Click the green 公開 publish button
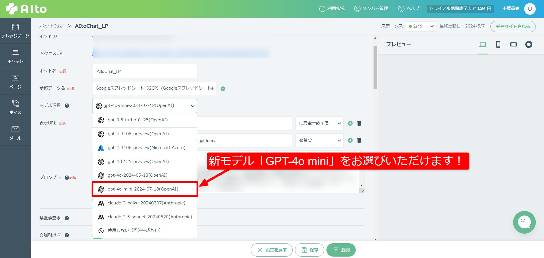The width and height of the screenshot is (544, 258). 341,250
